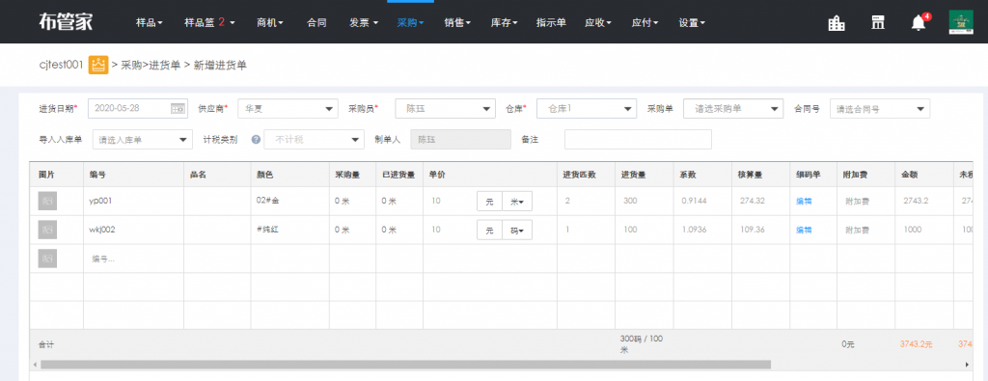Click the 元 button in wkj002 row
This screenshot has height=381, width=988.
pos(489,230)
